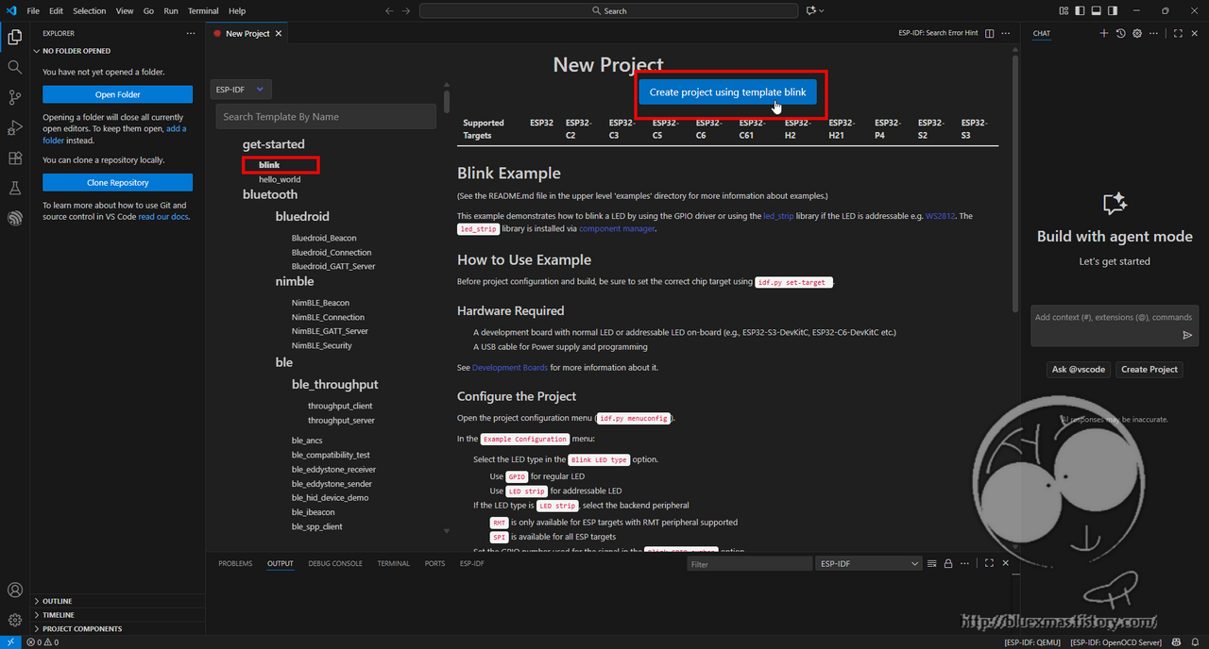Switch to the Ports tab
The height and width of the screenshot is (649, 1209).
[x=434, y=563]
